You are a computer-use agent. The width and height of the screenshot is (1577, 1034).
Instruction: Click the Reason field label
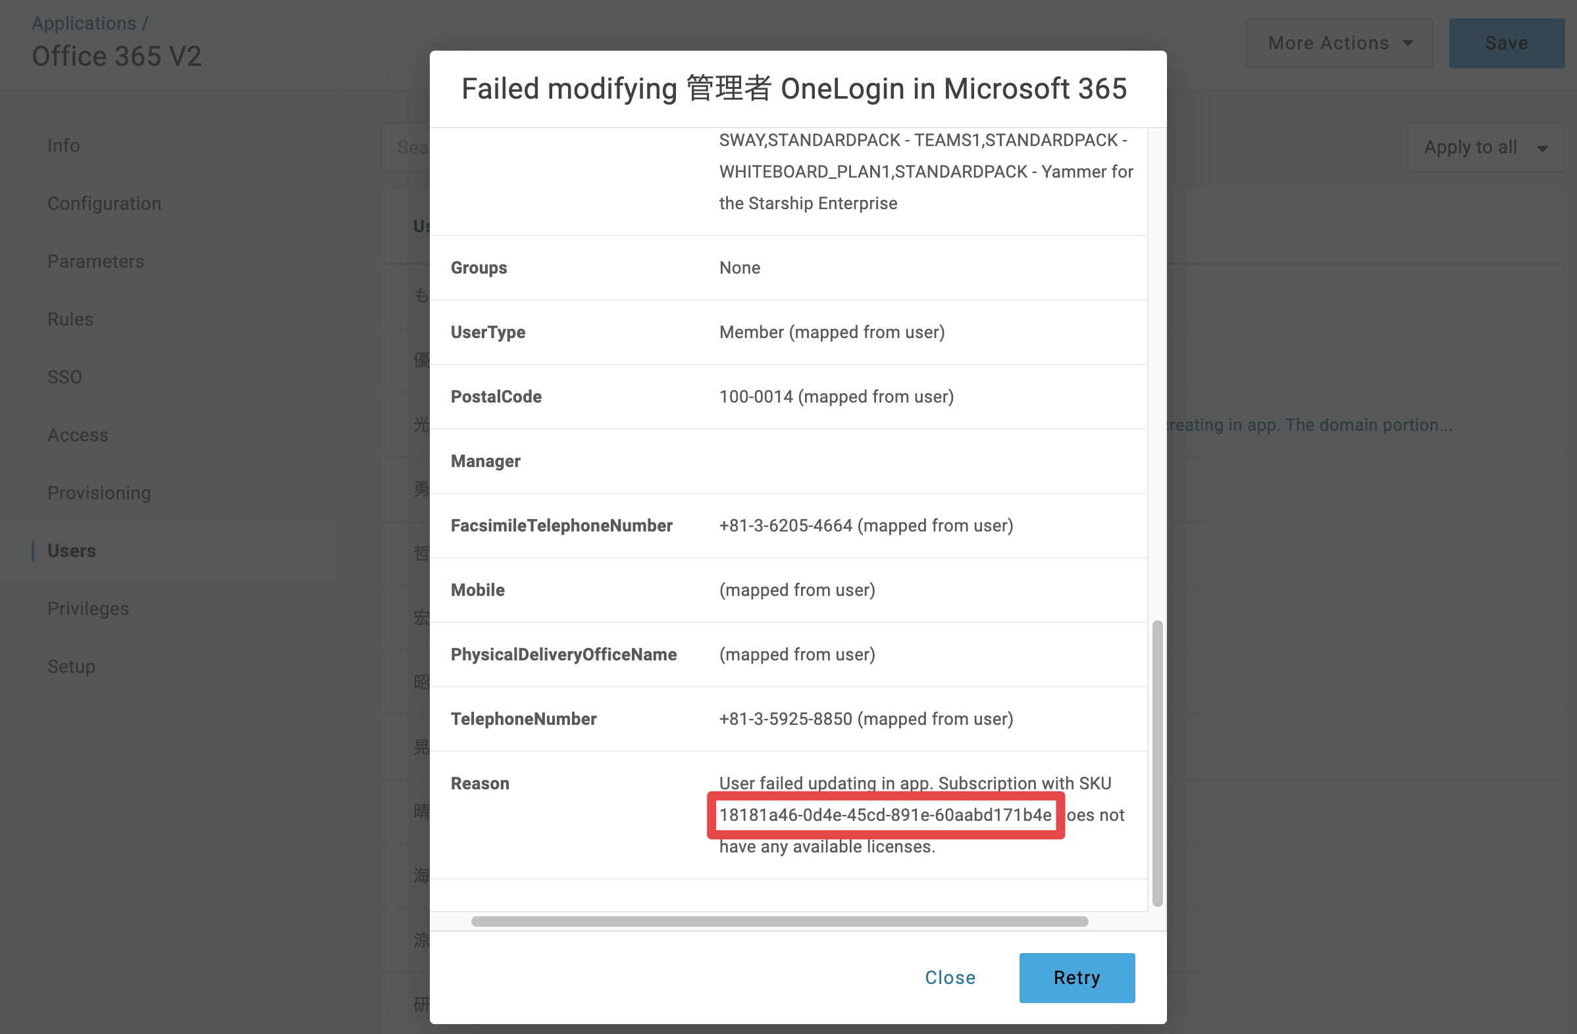pyautogui.click(x=480, y=783)
